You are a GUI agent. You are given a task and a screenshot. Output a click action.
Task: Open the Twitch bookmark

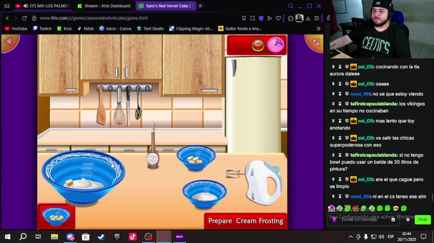click(x=42, y=29)
